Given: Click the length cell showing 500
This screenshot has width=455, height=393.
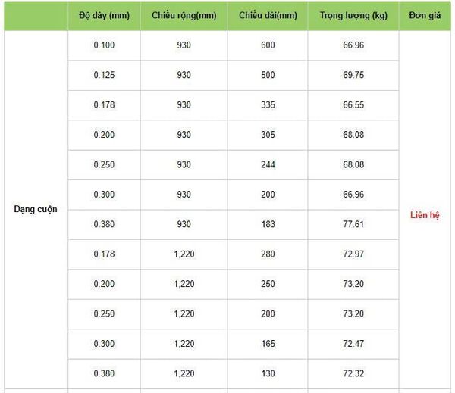Looking at the screenshot, I should click(267, 76).
